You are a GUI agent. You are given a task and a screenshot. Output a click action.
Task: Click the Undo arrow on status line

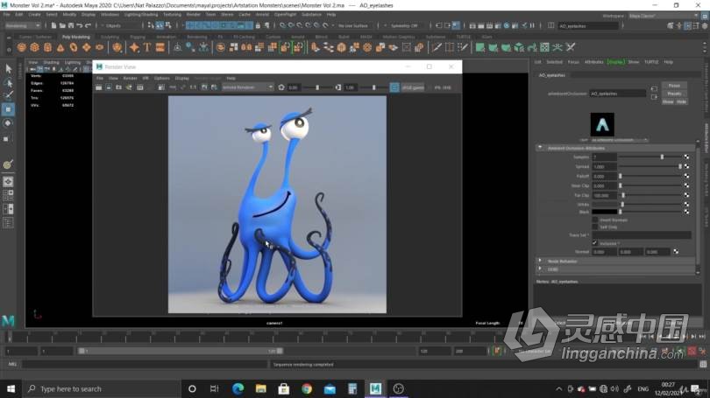pyautogui.click(x=79, y=25)
